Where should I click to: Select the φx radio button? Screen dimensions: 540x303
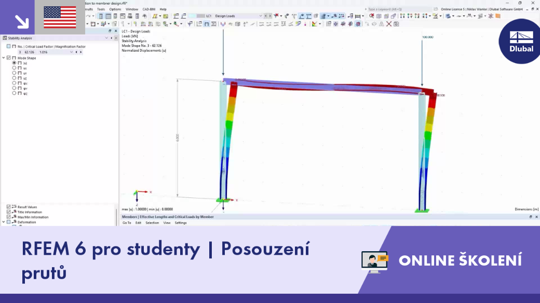[14, 83]
